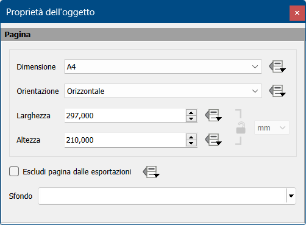The width and height of the screenshot is (306, 225).
Task: Expand the Dimensione A4 dropdown
Action: point(163,66)
